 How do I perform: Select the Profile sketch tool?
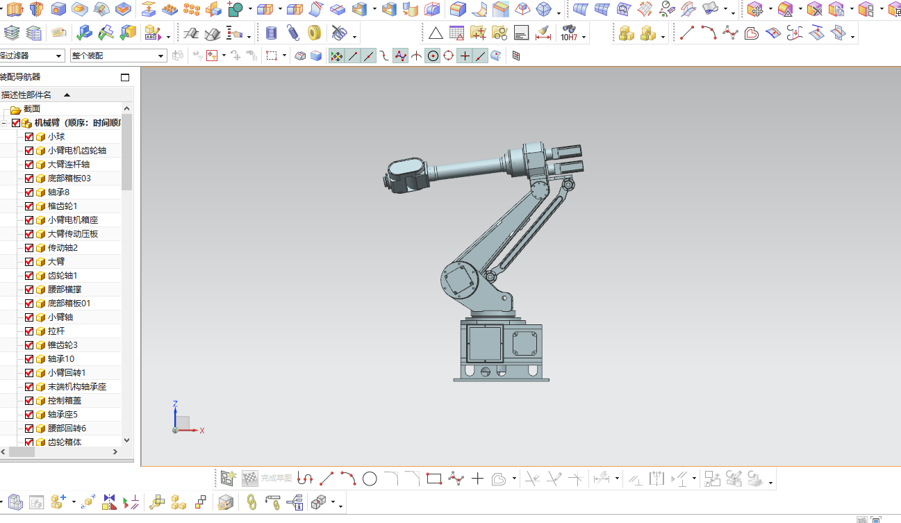point(305,478)
